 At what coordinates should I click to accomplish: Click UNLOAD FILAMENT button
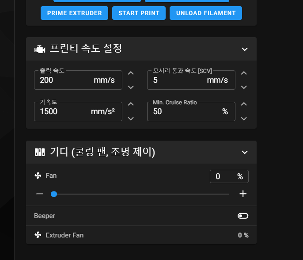[205, 13]
